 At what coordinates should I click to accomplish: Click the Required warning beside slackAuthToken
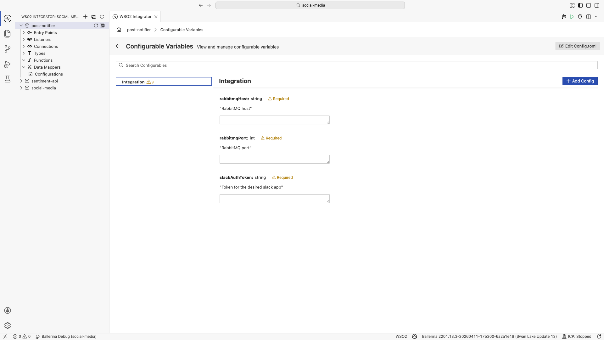point(282,177)
